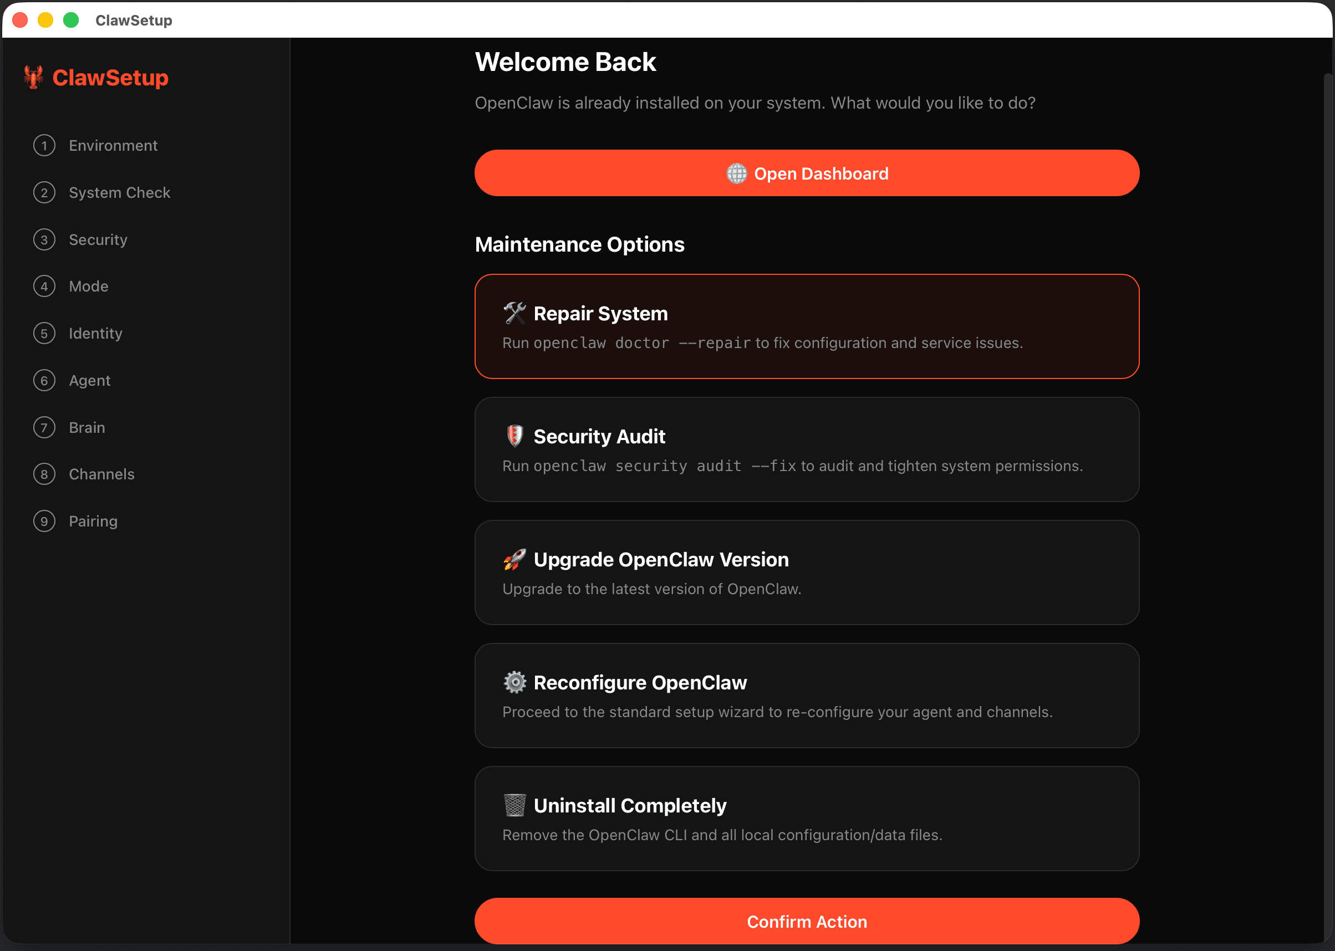Open the Environment step in the sidebar
Viewport: 1335px width, 951px height.
tap(113, 145)
